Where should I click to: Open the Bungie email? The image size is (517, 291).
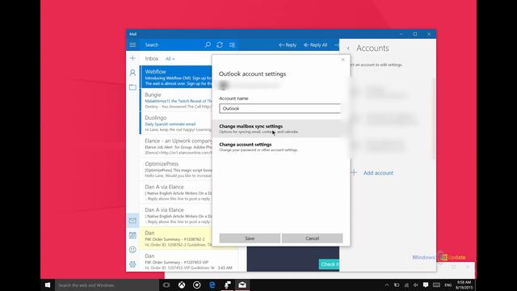(x=176, y=100)
